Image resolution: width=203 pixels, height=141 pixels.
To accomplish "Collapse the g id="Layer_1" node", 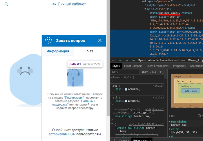I will click(x=145, y=9).
